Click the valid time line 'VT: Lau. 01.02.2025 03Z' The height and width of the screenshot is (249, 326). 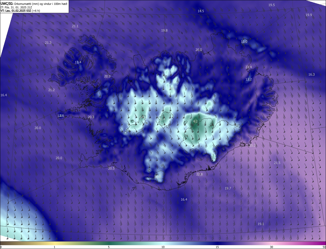[x=16, y=11]
